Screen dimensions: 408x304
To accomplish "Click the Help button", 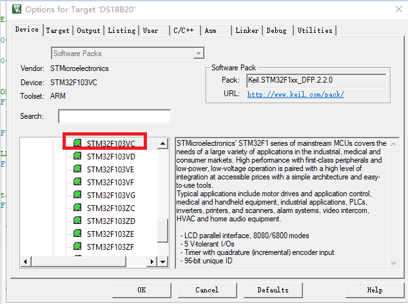I will [374, 290].
